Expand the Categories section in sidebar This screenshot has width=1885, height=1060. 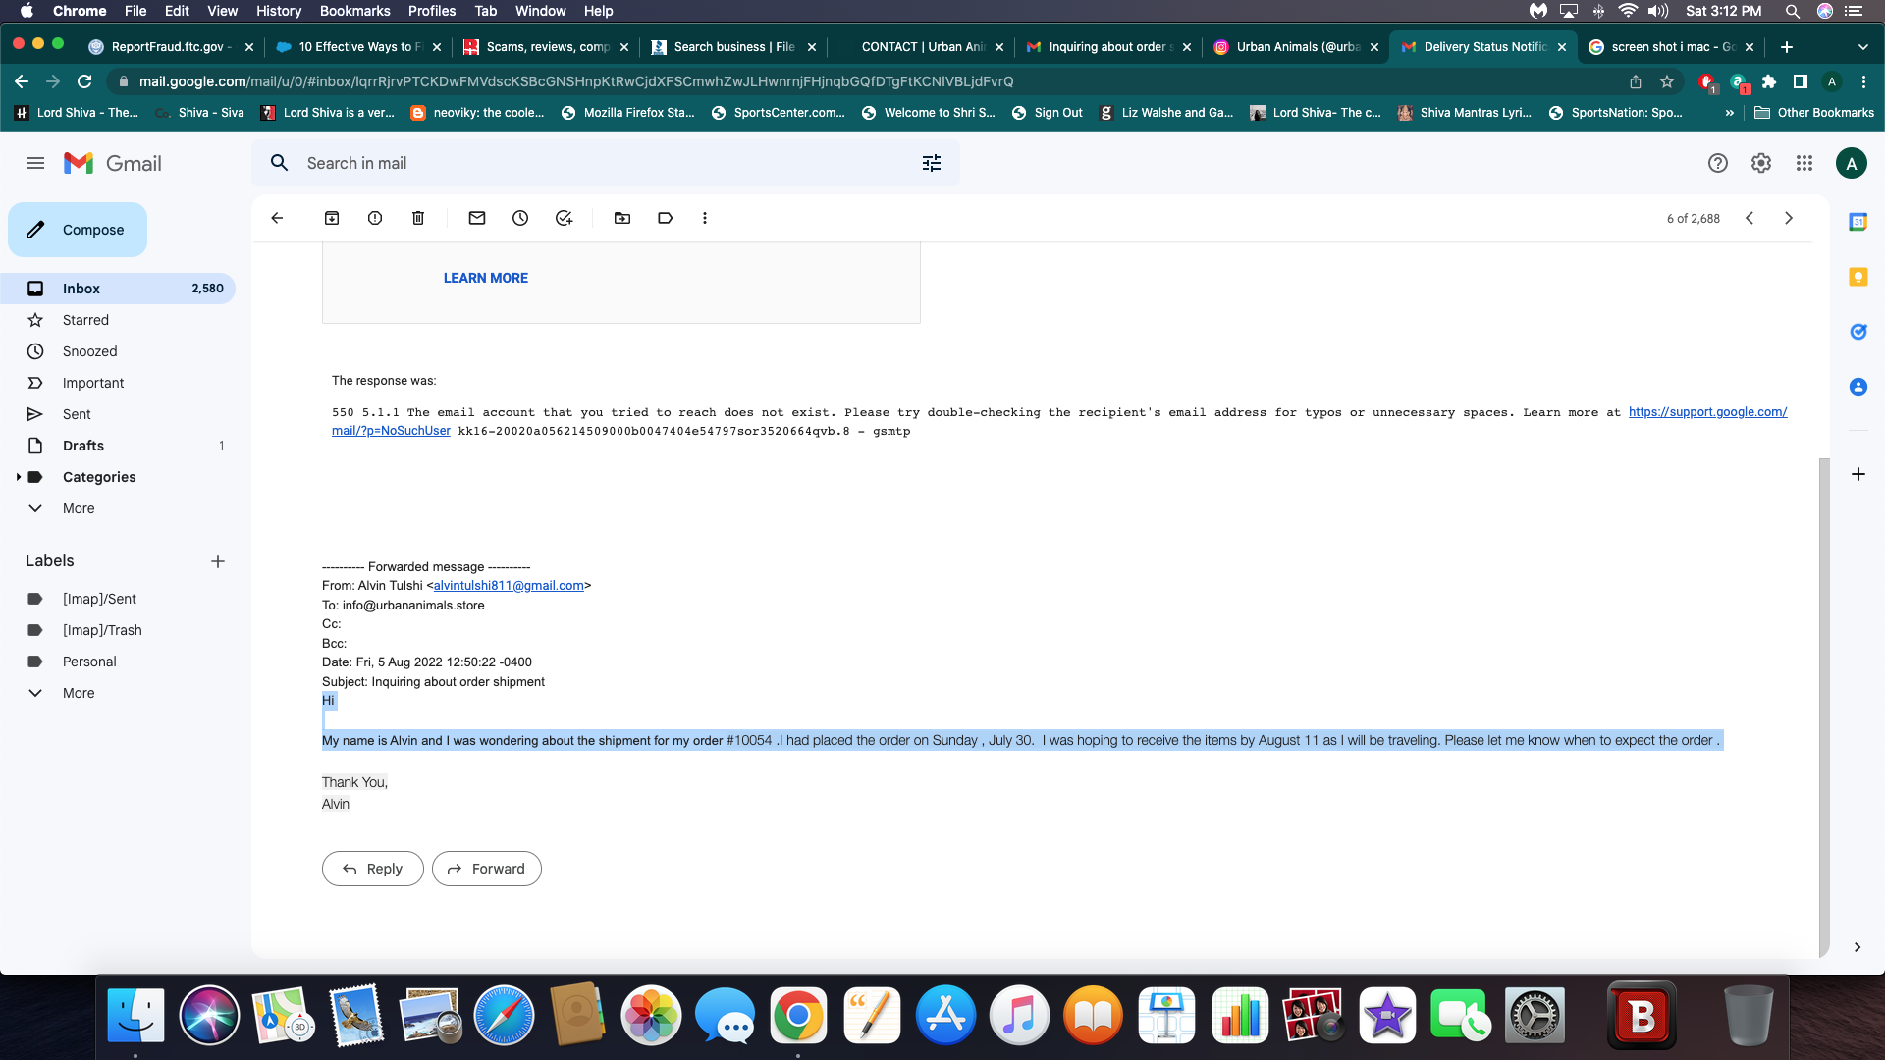tap(18, 476)
